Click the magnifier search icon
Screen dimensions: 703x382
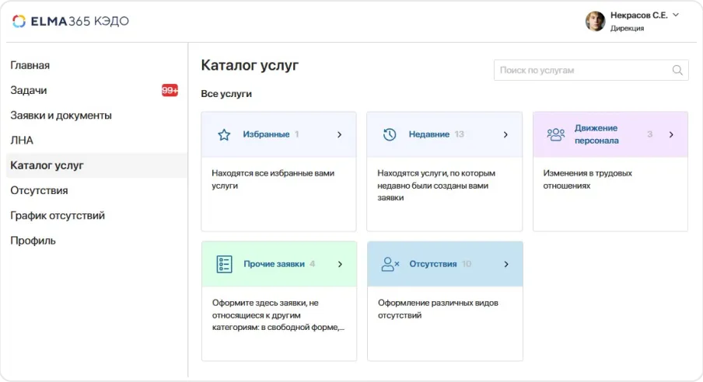[x=677, y=71]
